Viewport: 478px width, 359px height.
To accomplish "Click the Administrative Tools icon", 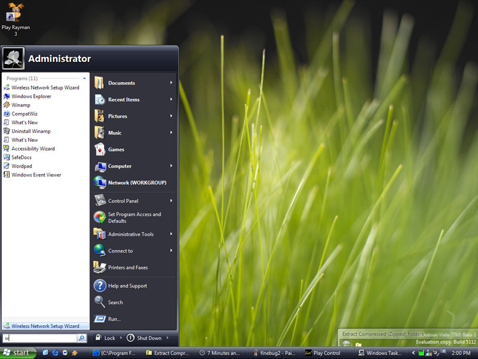I will (x=99, y=234).
